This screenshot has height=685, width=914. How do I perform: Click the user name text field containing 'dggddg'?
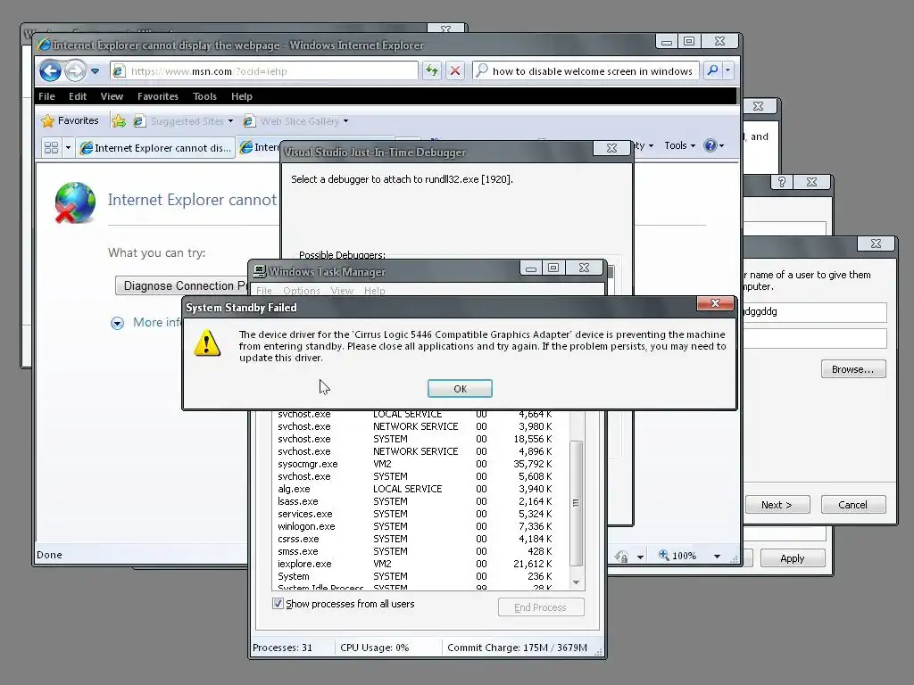coord(816,312)
